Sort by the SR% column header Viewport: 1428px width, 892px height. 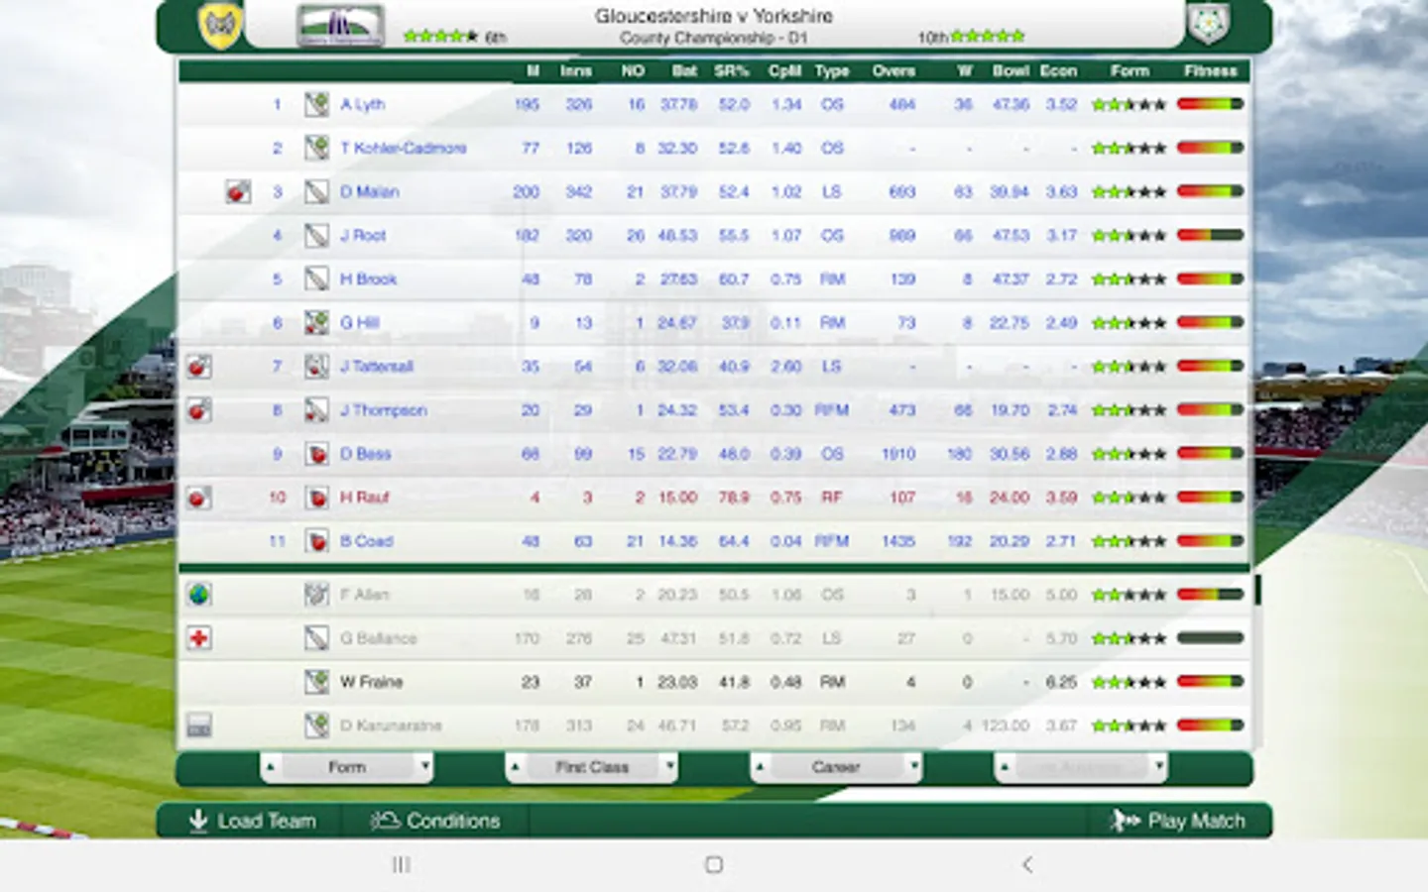[732, 70]
